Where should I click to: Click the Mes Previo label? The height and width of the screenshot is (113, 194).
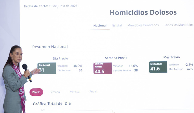pos(172,57)
